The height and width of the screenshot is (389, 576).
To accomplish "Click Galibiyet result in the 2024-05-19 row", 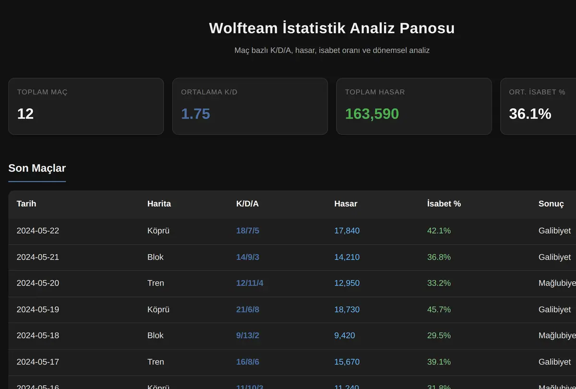I will [x=555, y=309].
